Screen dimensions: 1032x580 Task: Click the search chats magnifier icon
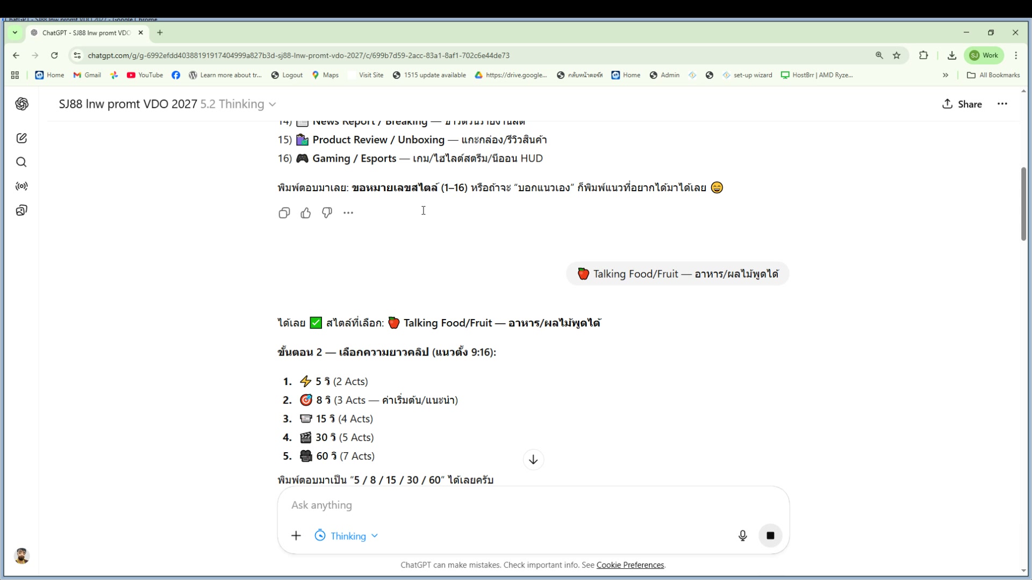click(21, 162)
